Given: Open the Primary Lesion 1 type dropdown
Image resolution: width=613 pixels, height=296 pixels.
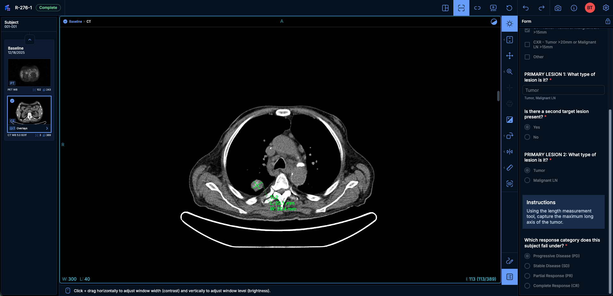Looking at the screenshot, I should click(x=563, y=90).
